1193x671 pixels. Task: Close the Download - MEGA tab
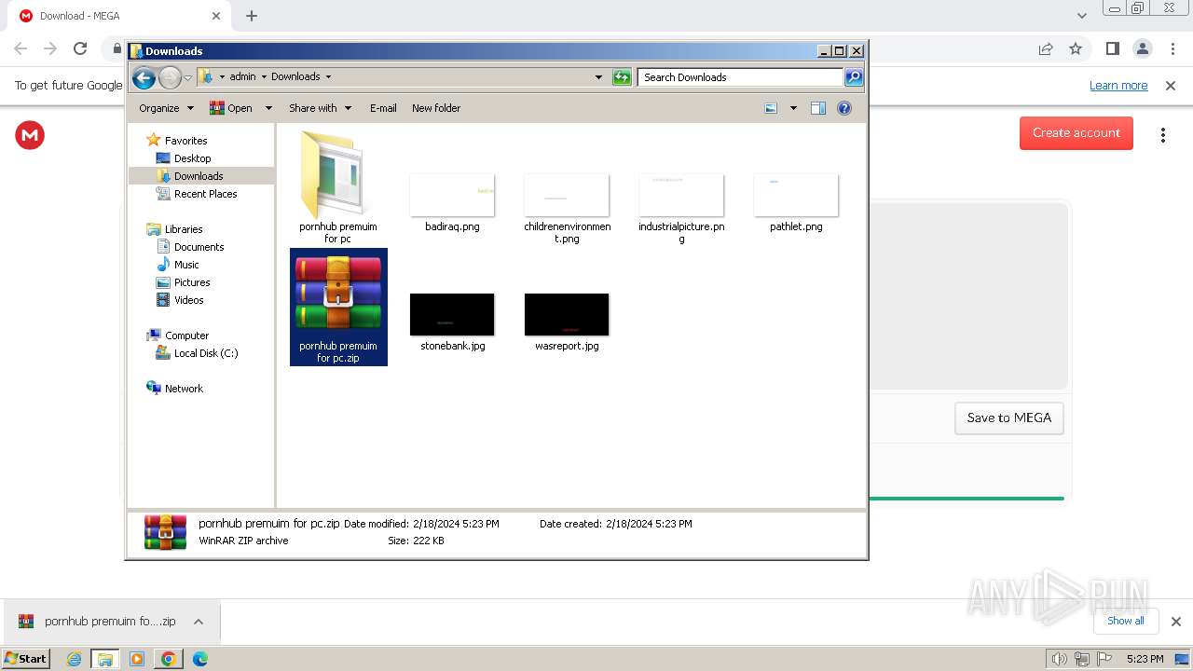(x=216, y=16)
